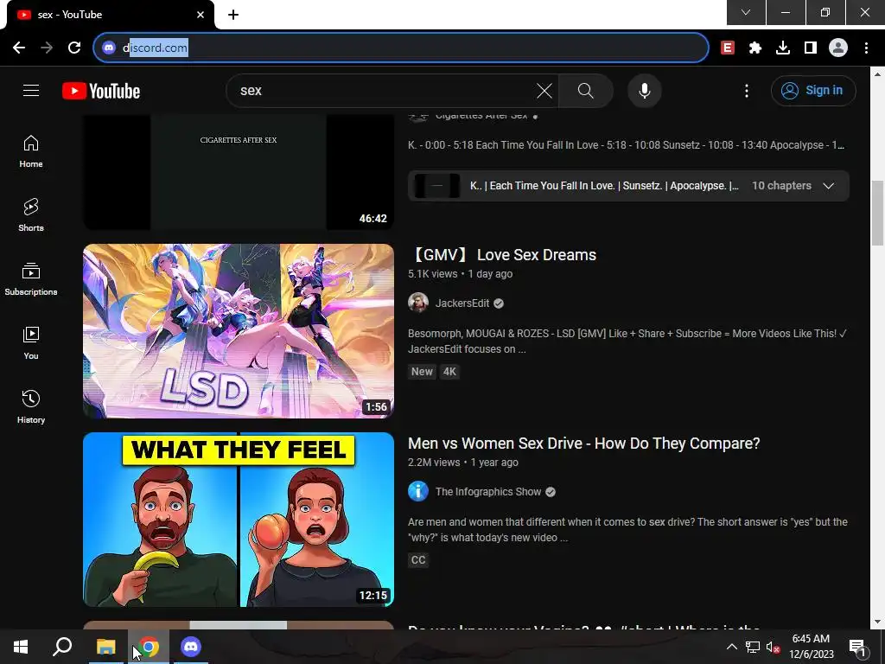Open the JackersEdit channel link
Screen dimensions: 885x664
pyautogui.click(x=462, y=303)
